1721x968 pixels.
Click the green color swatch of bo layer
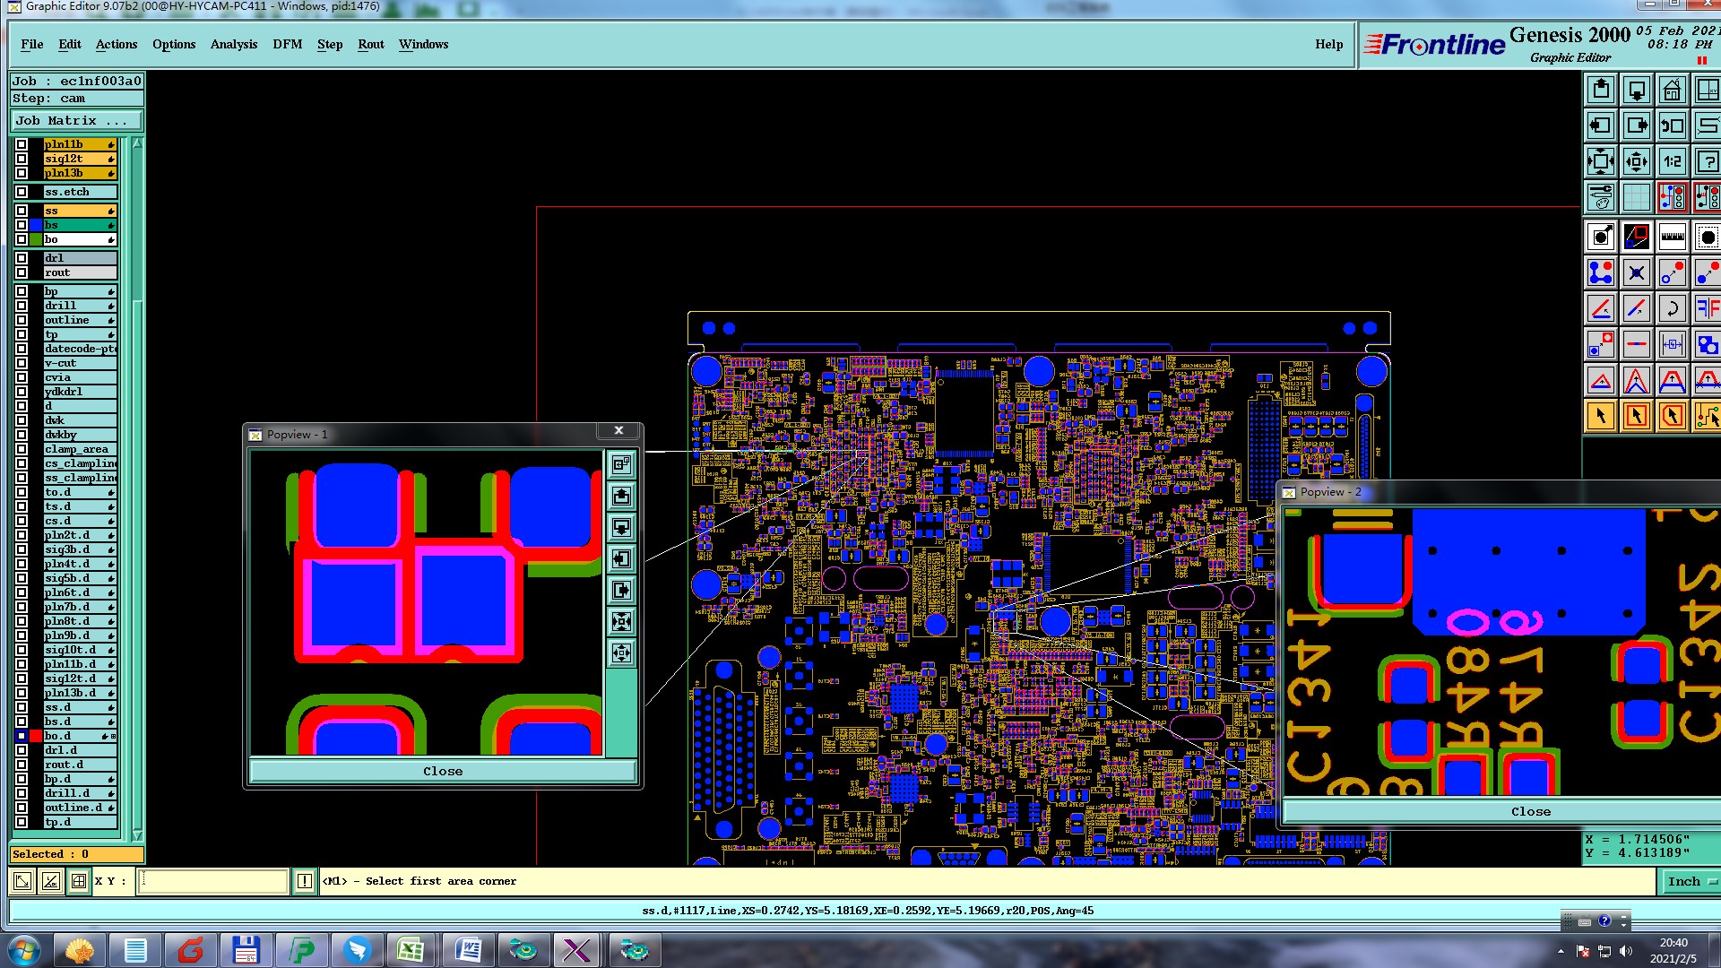pyautogui.click(x=36, y=239)
